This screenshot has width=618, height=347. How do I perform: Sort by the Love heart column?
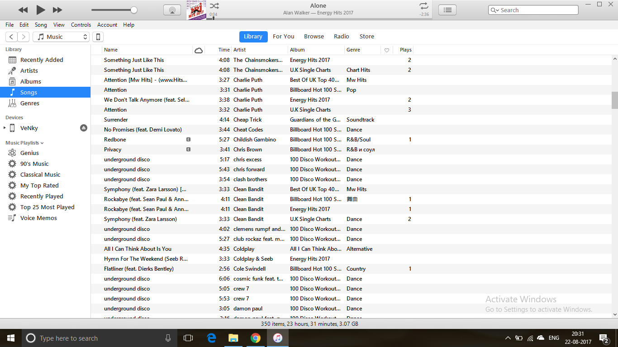387,50
